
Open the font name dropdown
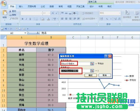pyautogui.click(x=41, y=13)
